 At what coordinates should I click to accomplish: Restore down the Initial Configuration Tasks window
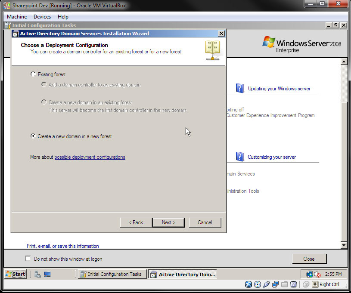[335, 25]
